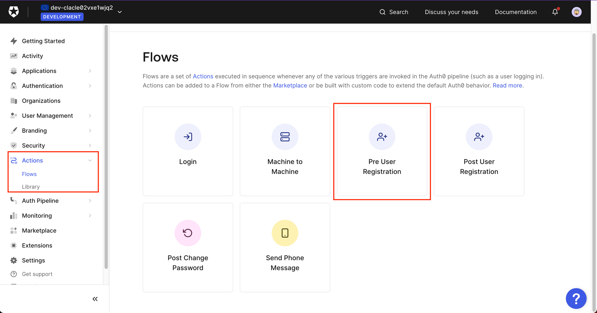
Task: Open the tenant switcher dropdown arrow
Action: 120,12
